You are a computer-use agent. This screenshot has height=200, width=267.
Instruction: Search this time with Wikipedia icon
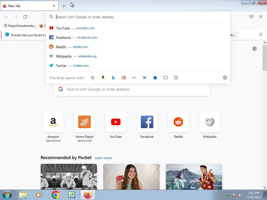144,78
